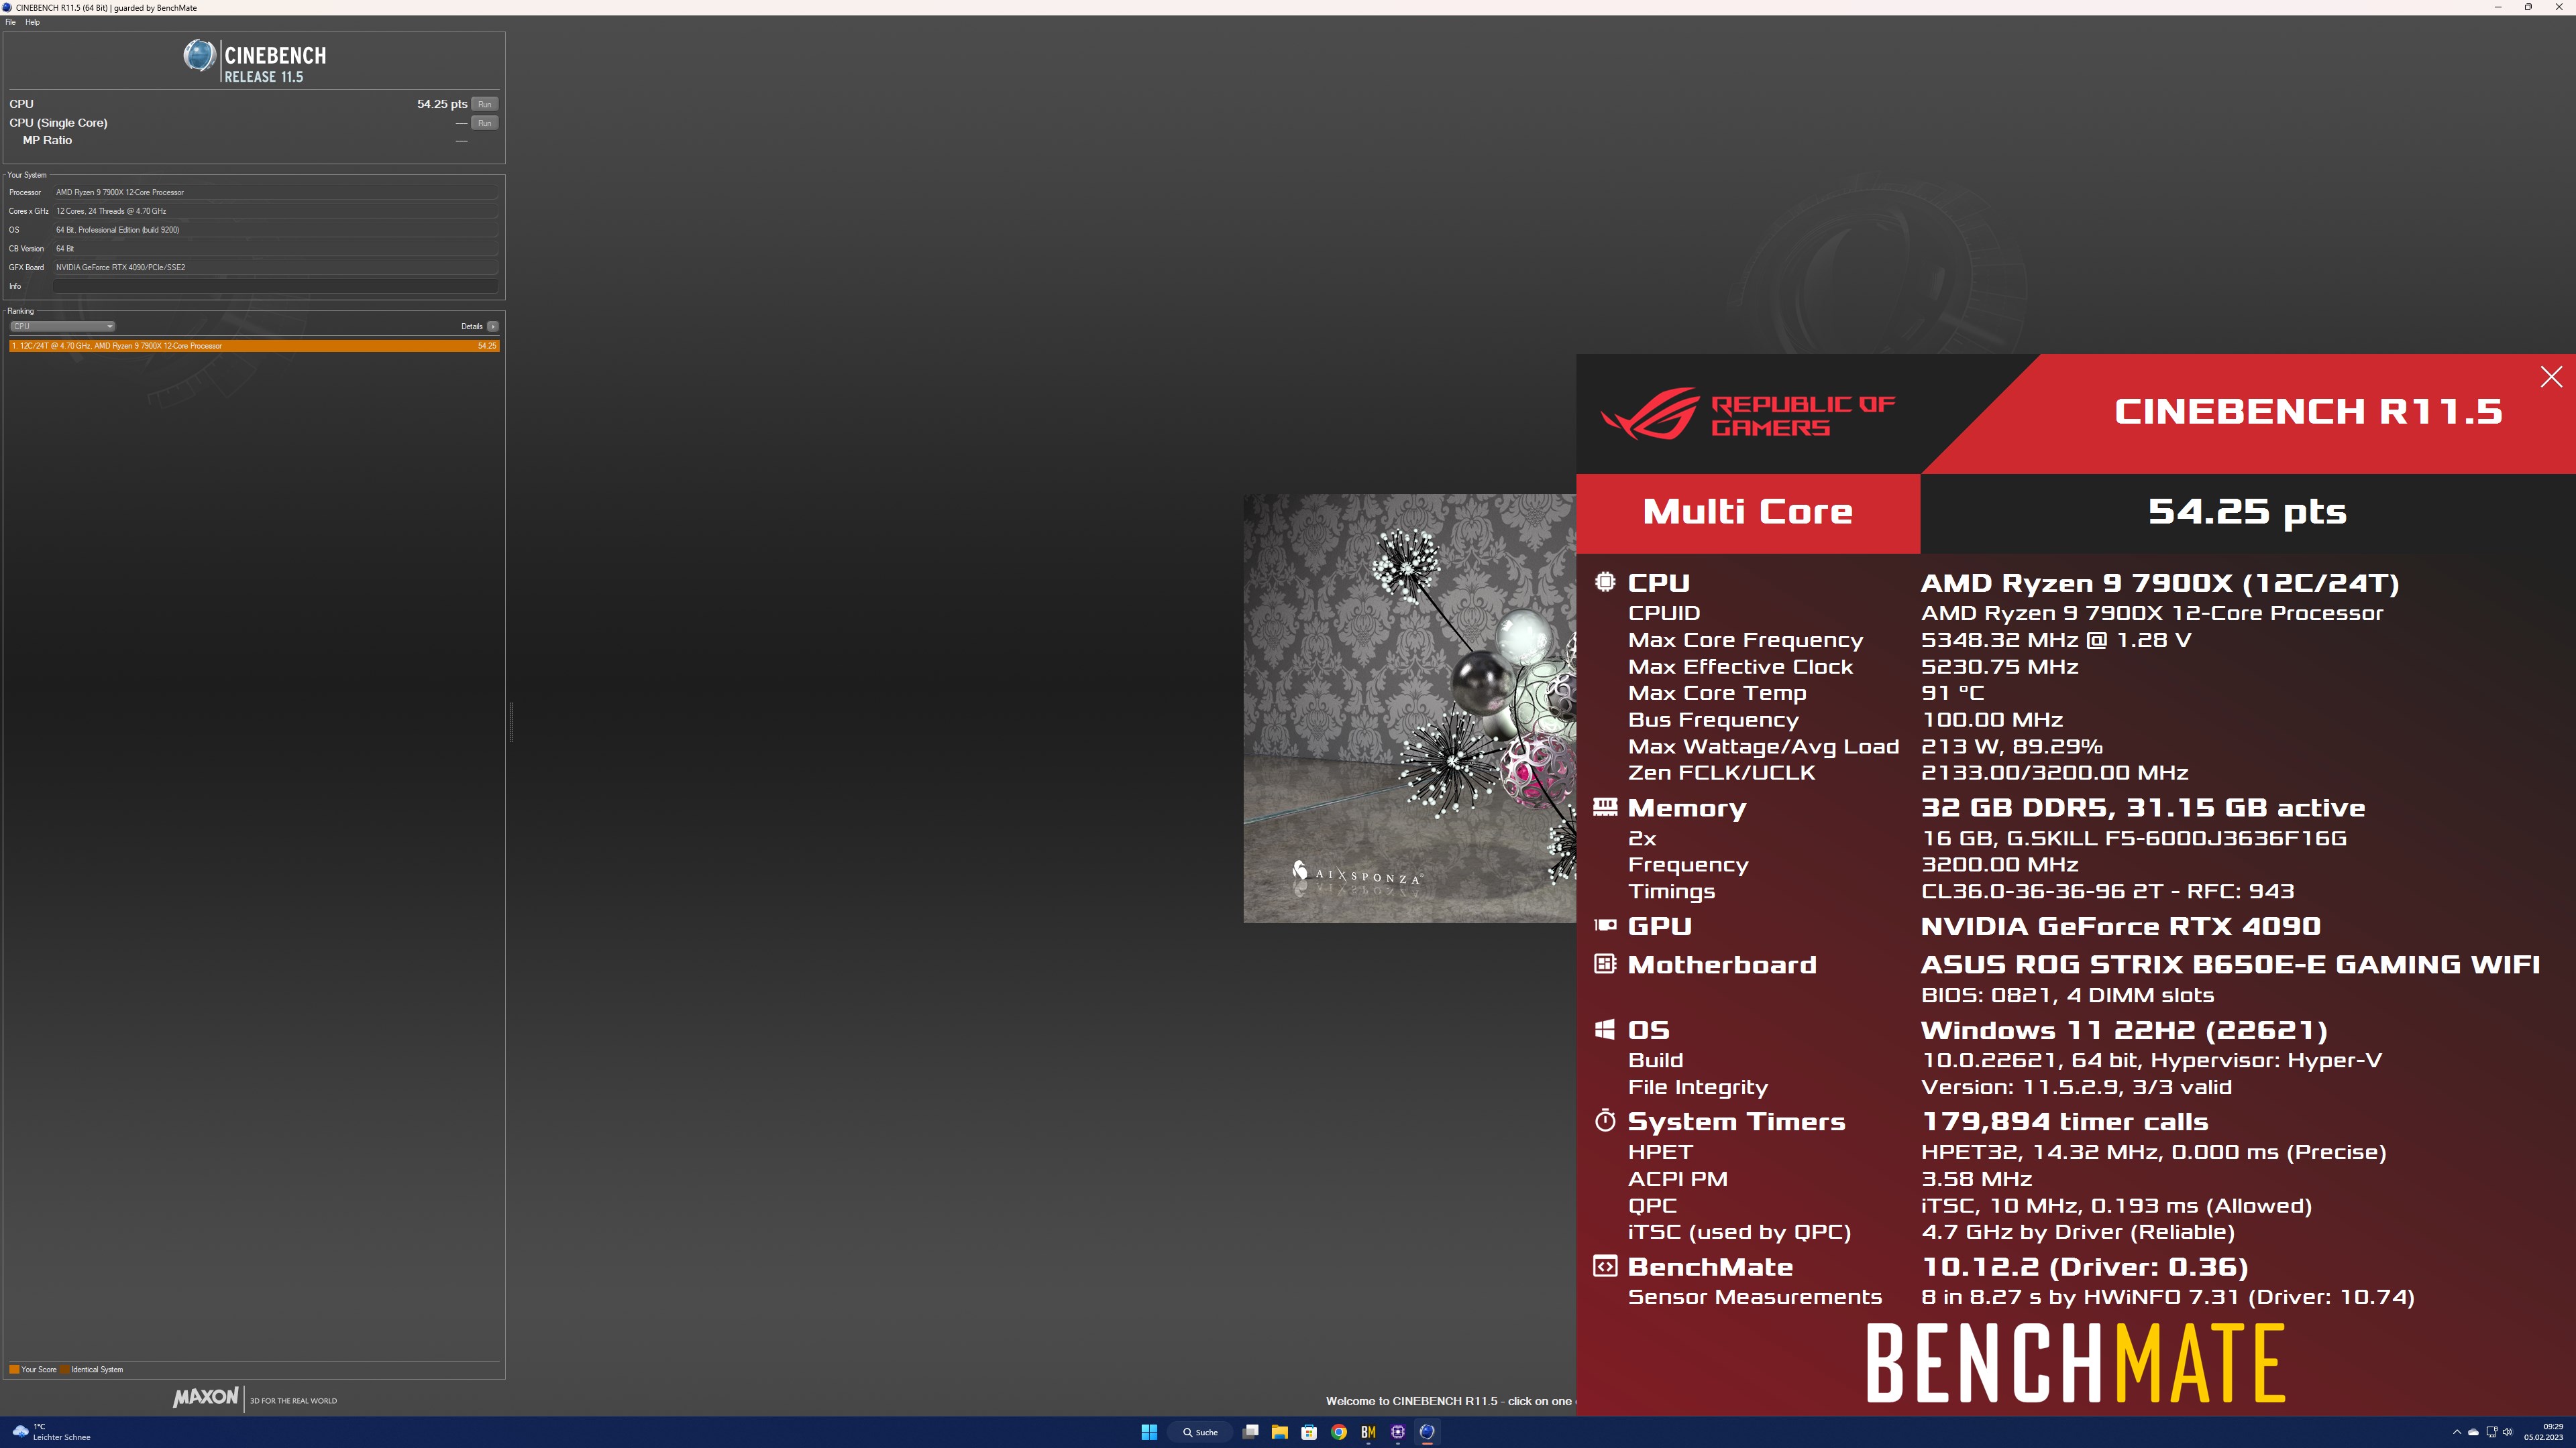Click the 54.25 pts Multi Core score
This screenshot has height=1448, width=2576.
(2247, 511)
